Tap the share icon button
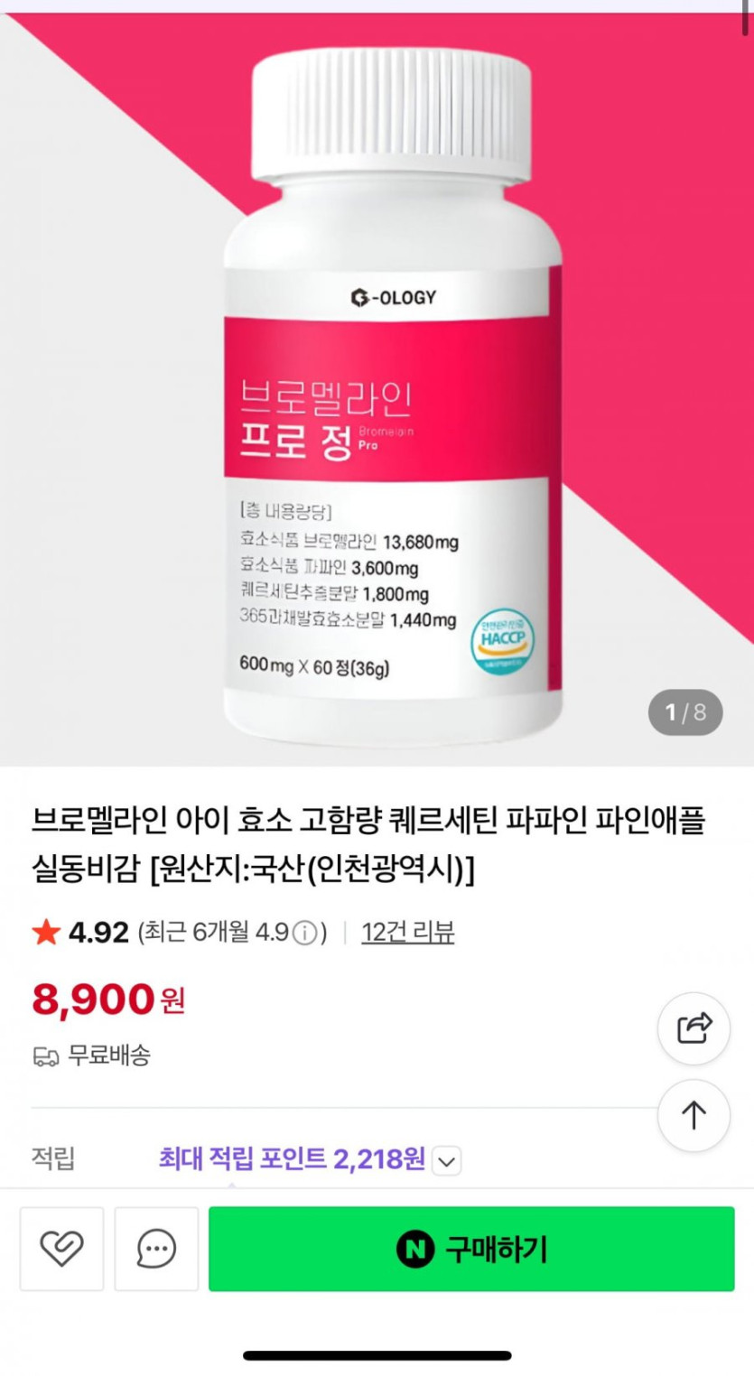Image resolution: width=754 pixels, height=1376 pixels. point(693,1028)
